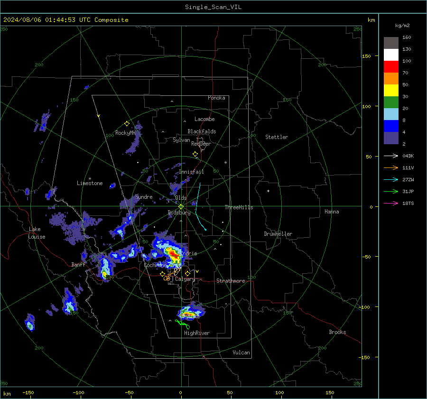Screen dimensions: 427x399
Task: Click the Single_Scan_VIL title
Action: [x=213, y=7]
